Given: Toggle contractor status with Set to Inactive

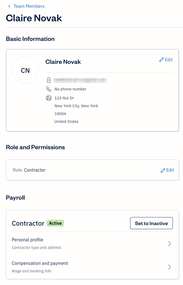Looking at the screenshot, I should coord(151,223).
